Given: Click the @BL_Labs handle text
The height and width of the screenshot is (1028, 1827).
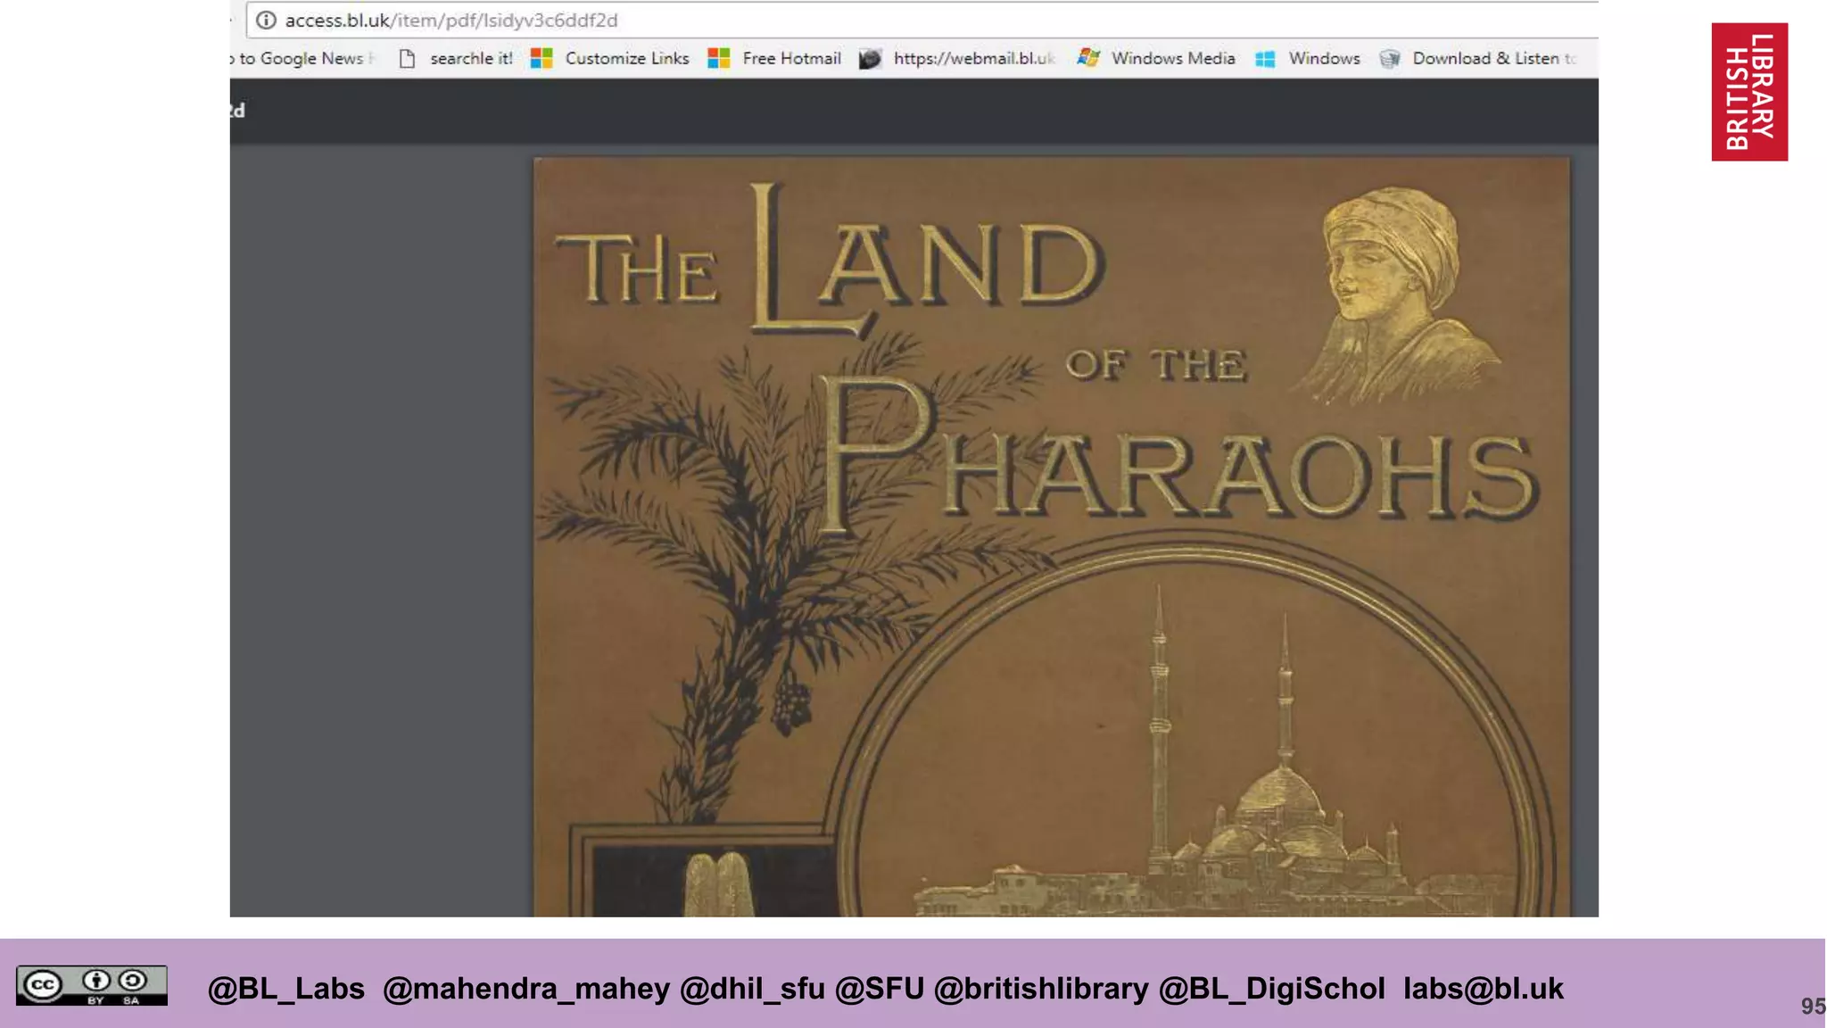Looking at the screenshot, I should (x=285, y=989).
